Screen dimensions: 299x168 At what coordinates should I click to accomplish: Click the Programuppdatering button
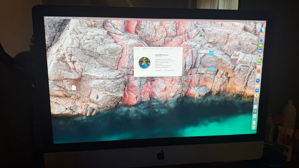point(169,70)
